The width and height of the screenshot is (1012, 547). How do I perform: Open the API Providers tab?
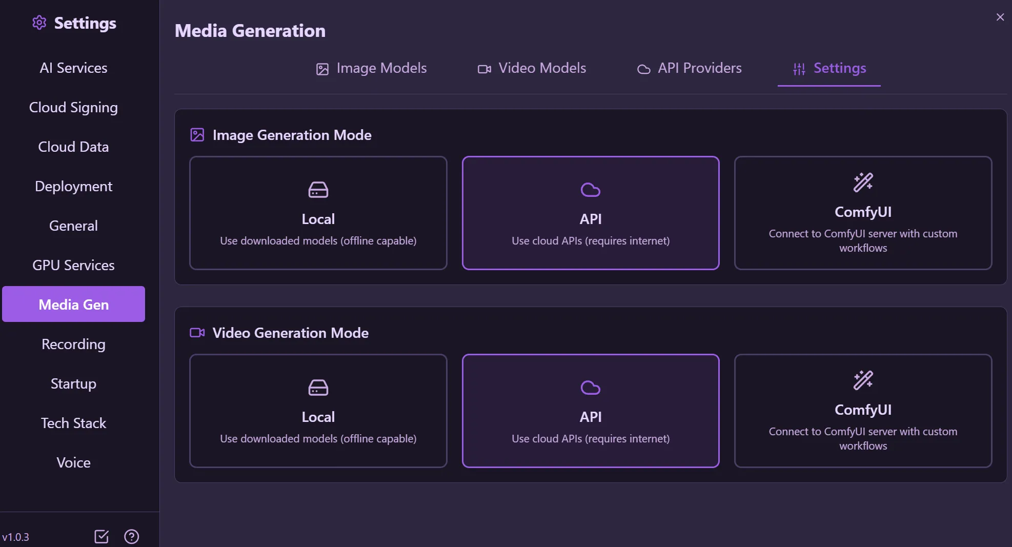[690, 68]
